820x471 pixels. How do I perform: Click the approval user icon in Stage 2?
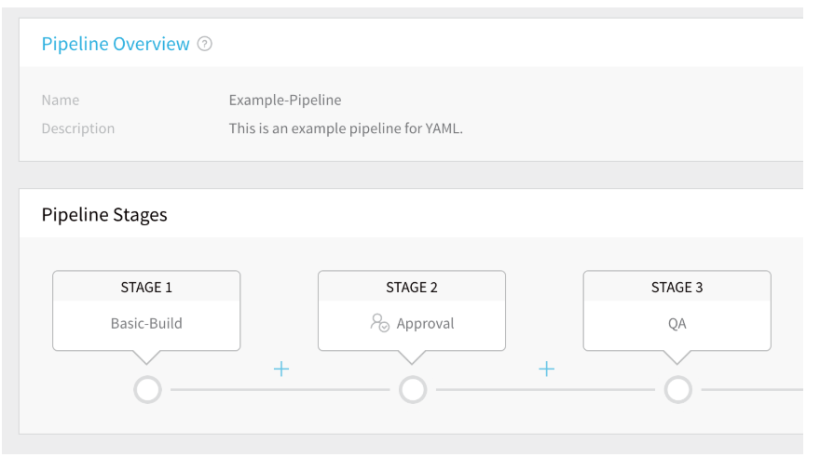point(379,323)
